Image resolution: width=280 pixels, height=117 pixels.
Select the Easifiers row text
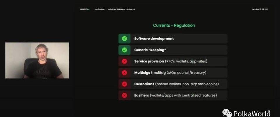pos(175,95)
